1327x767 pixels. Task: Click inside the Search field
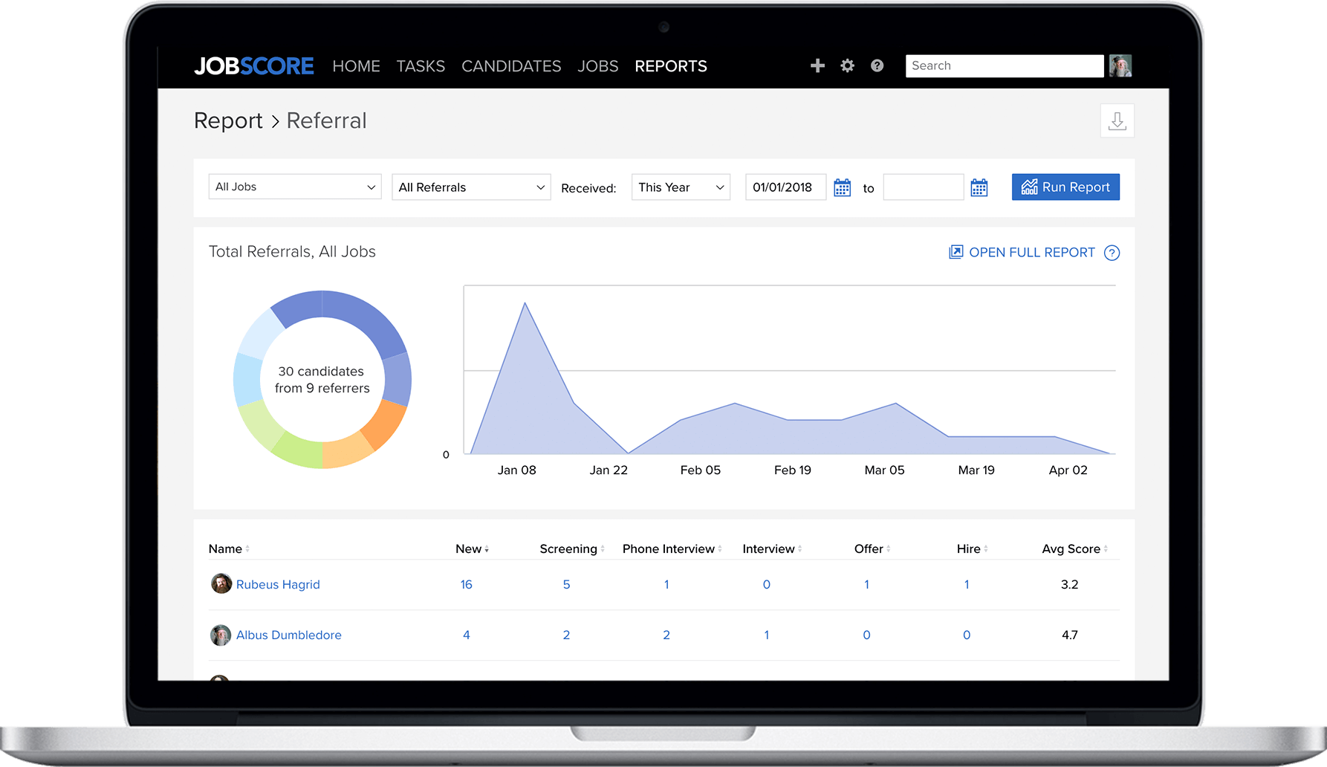1004,65
